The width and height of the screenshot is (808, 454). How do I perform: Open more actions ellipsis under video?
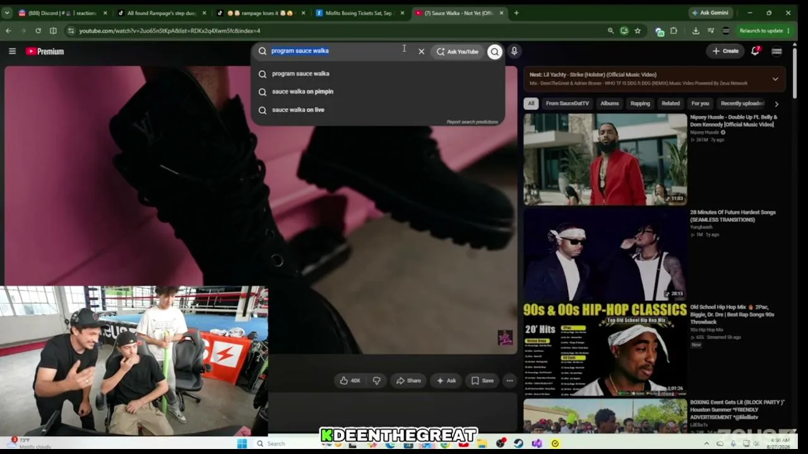[x=509, y=380]
